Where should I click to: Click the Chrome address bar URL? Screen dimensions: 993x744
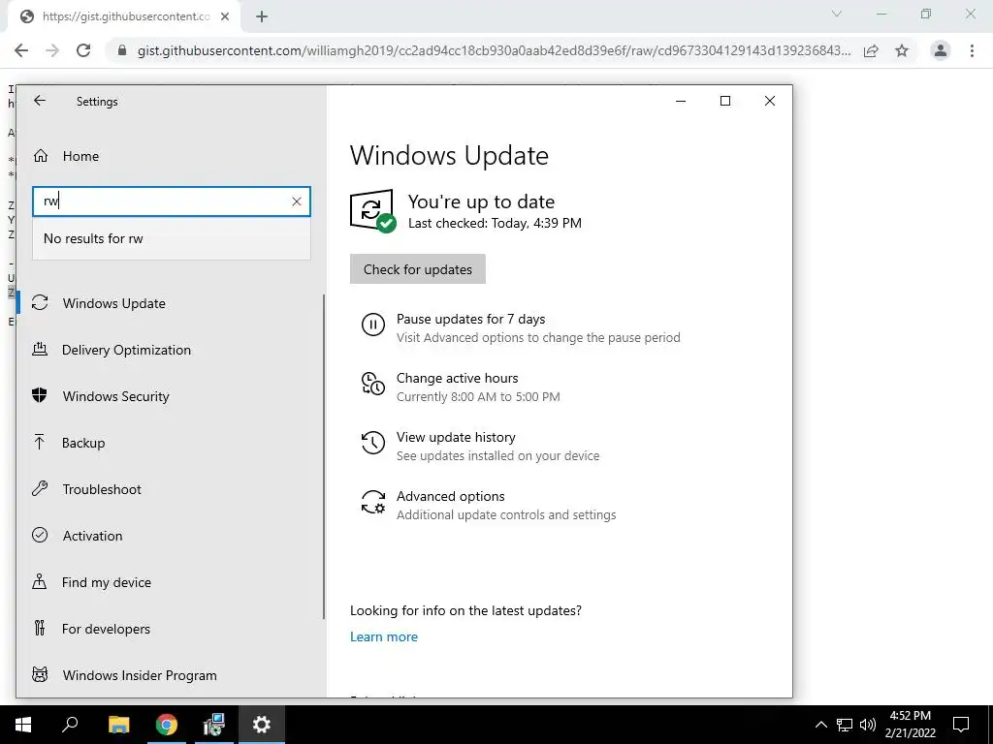coord(494,50)
